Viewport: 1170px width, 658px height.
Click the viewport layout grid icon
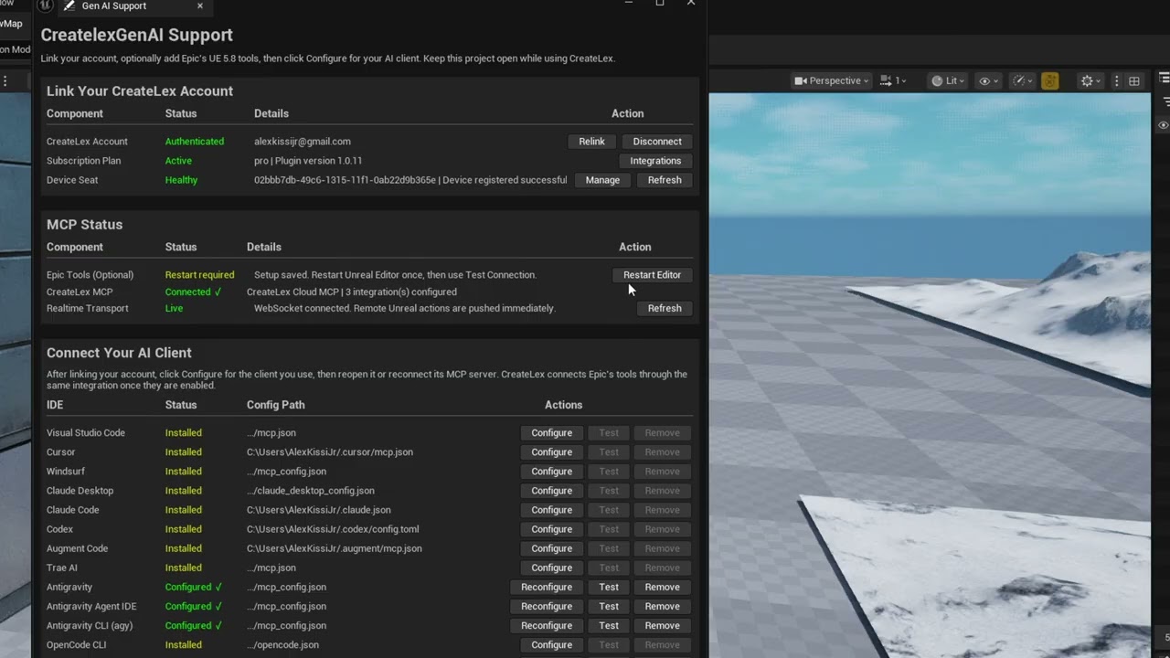[1134, 80]
